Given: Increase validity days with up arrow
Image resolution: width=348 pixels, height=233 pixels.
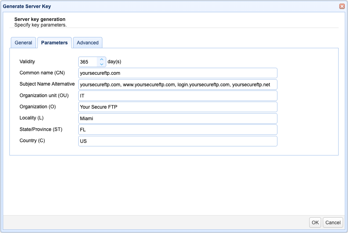Looking at the screenshot, I should (102, 60).
